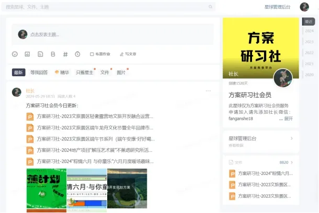Expand description with 展开 link
This screenshot has height=213, width=319.
pos(289,119)
